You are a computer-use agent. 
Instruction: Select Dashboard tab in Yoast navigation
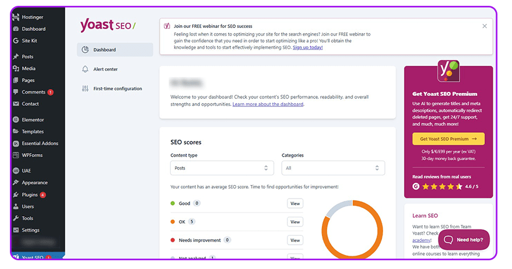[115, 49]
